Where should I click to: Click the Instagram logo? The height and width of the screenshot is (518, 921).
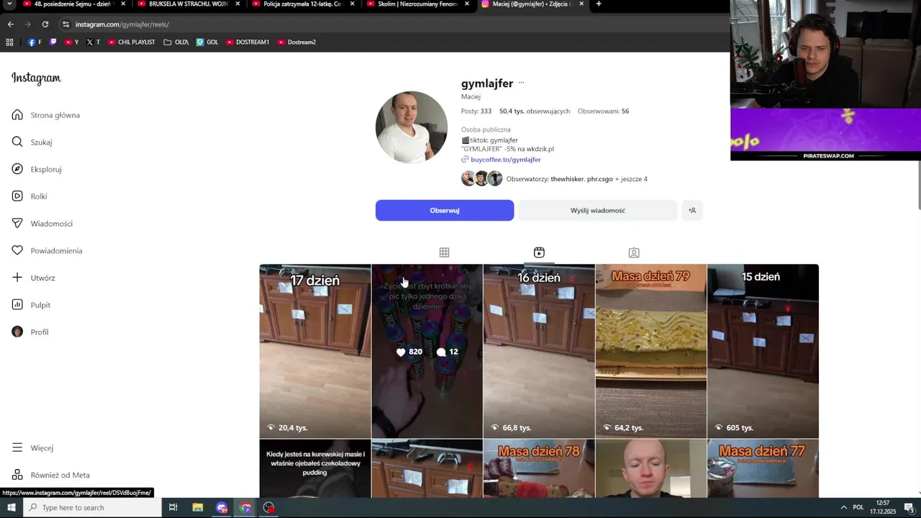coord(36,78)
